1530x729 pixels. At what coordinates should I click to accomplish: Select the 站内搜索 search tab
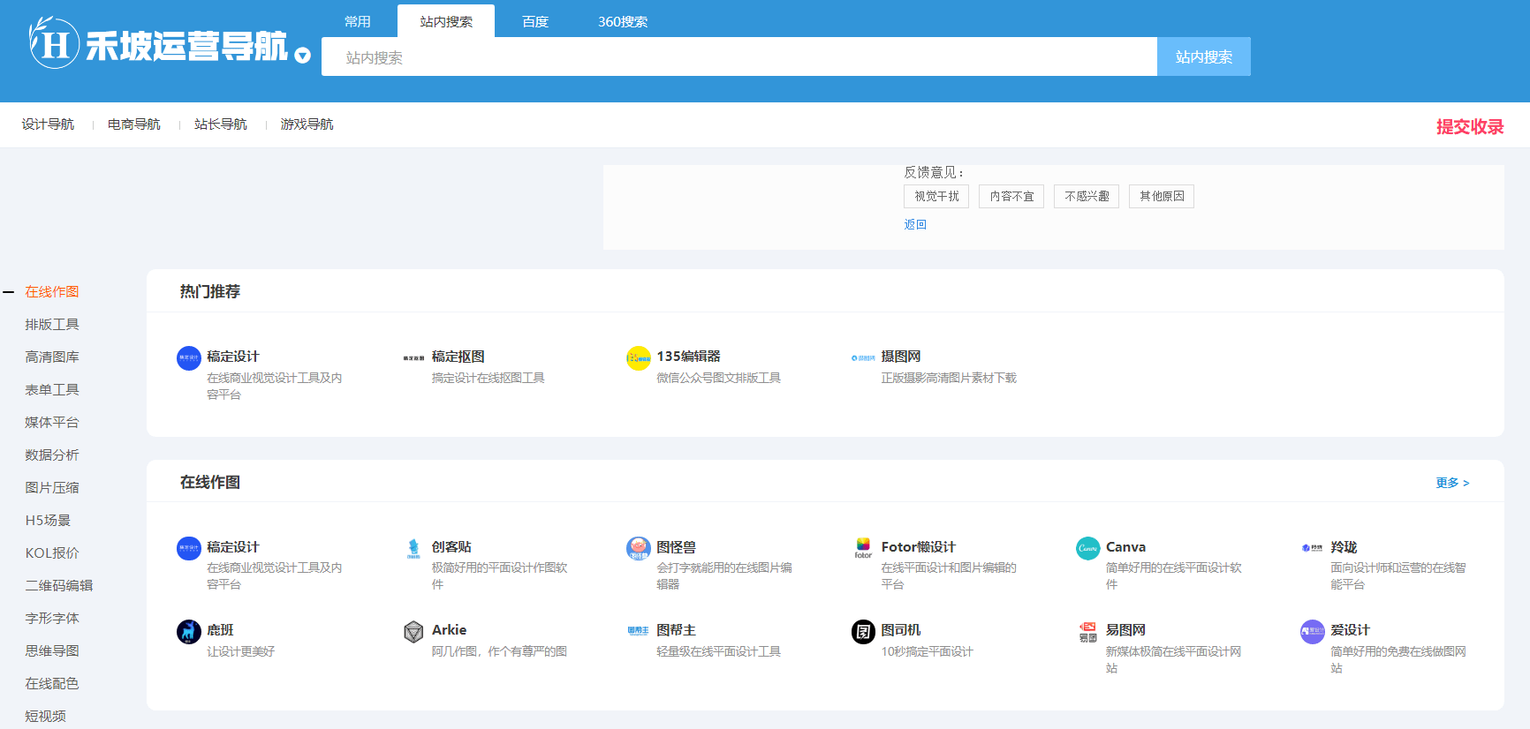point(446,21)
